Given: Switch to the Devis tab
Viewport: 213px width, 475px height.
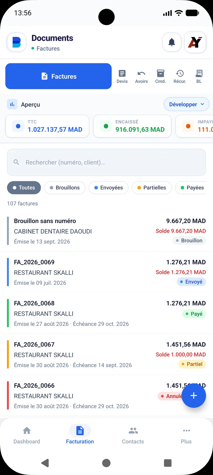Looking at the screenshot, I should coord(122,76).
